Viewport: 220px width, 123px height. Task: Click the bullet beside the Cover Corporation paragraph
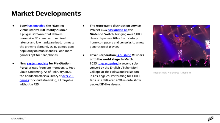click(83, 55)
